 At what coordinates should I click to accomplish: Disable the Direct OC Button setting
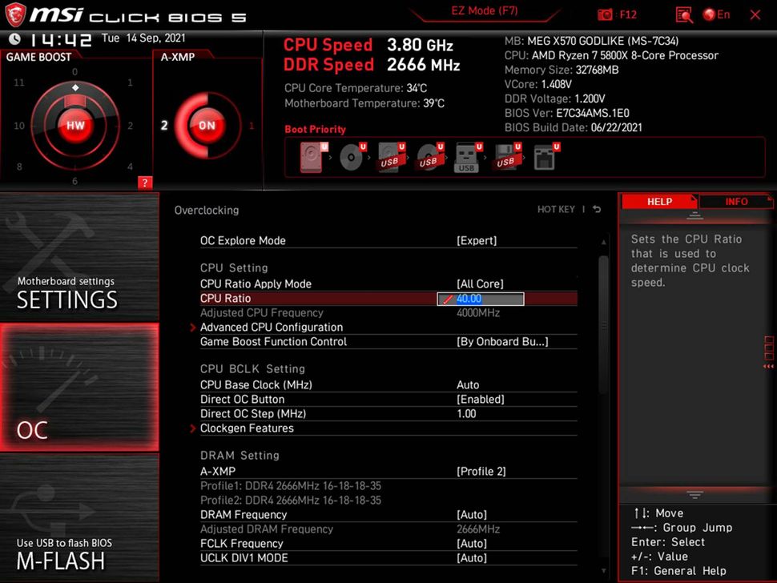point(481,399)
